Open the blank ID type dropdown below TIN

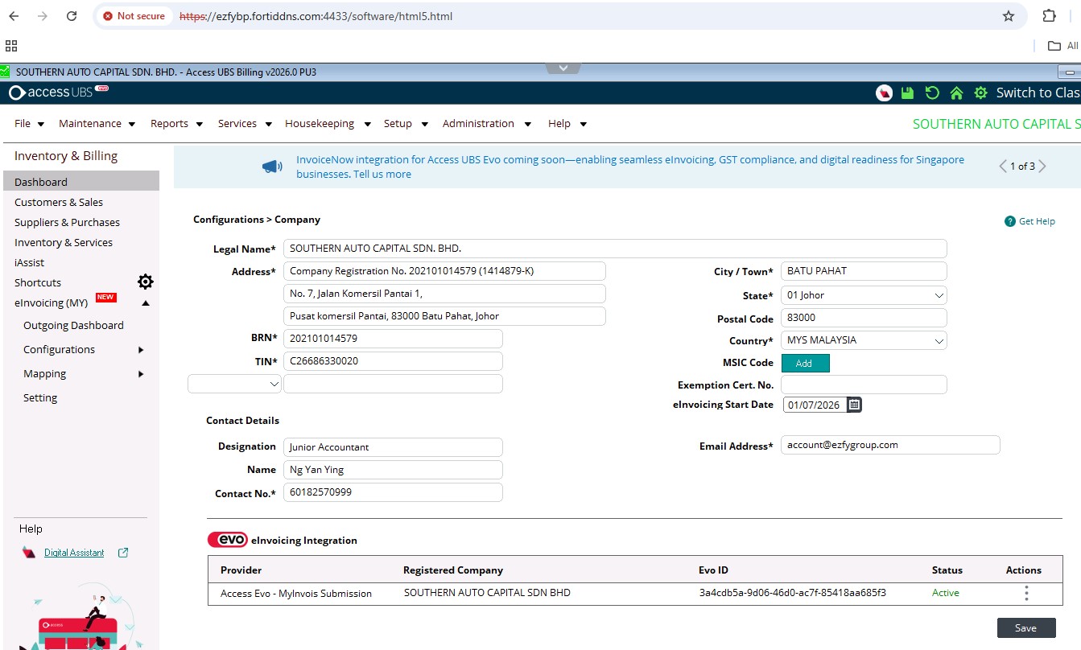234,384
